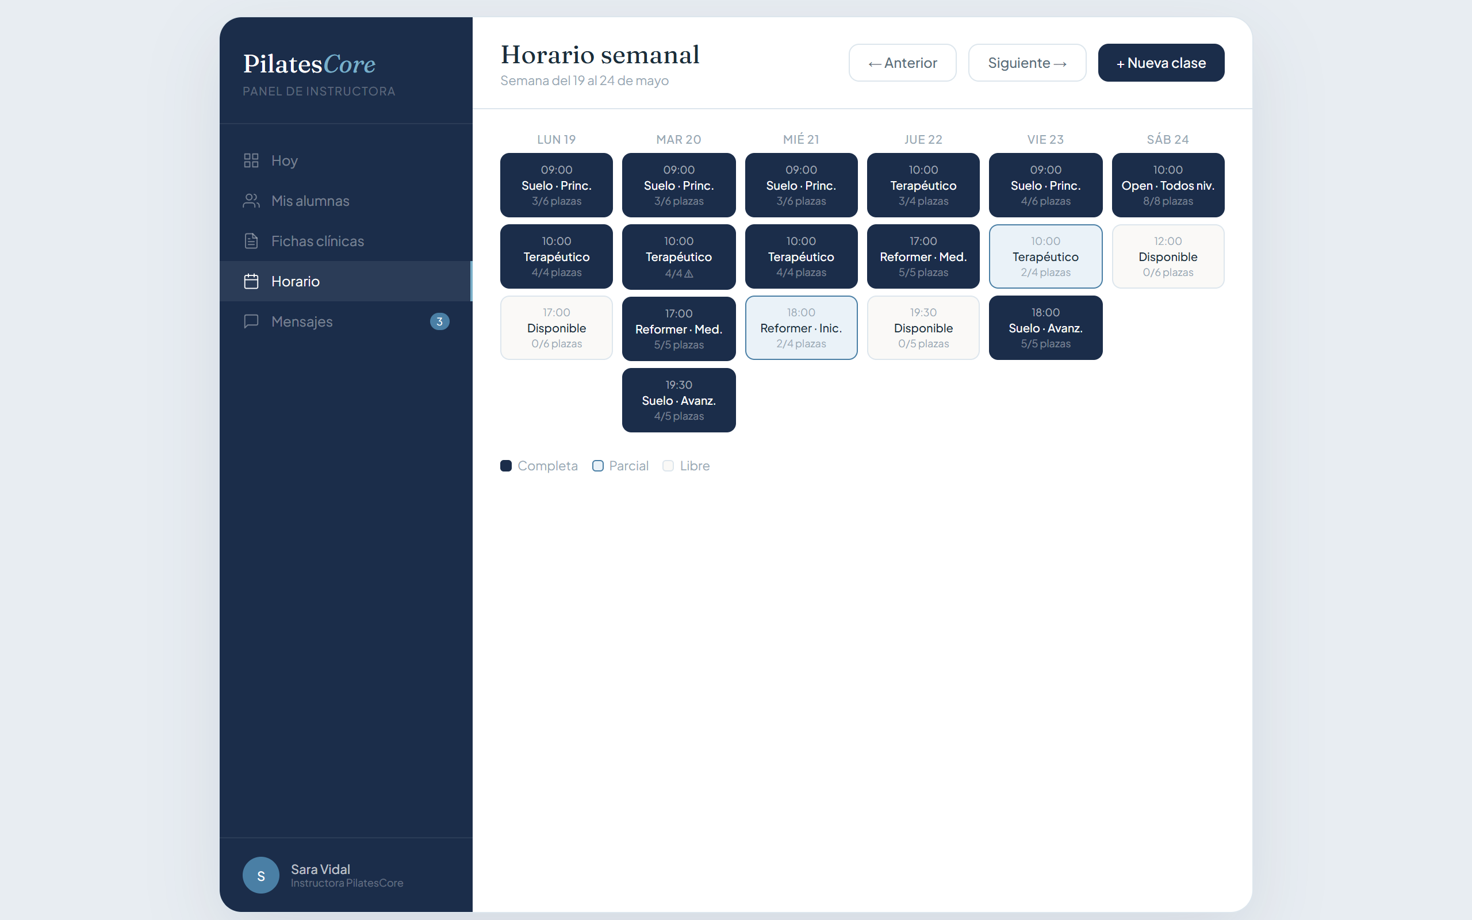The image size is (1472, 920).
Task: Open Wednesday 10:00 Terapéutico class
Action: [801, 256]
